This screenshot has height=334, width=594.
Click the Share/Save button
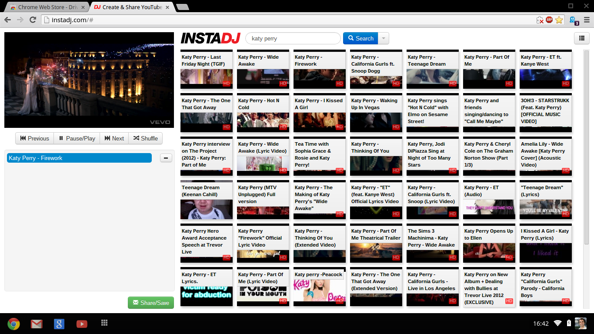click(150, 302)
